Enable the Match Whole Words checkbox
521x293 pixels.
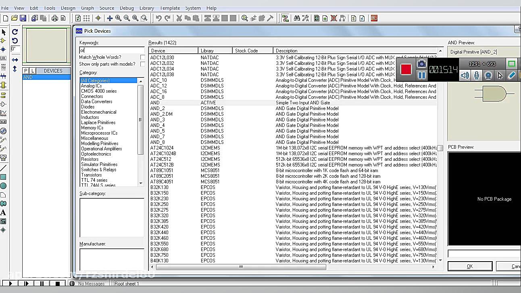click(x=142, y=57)
